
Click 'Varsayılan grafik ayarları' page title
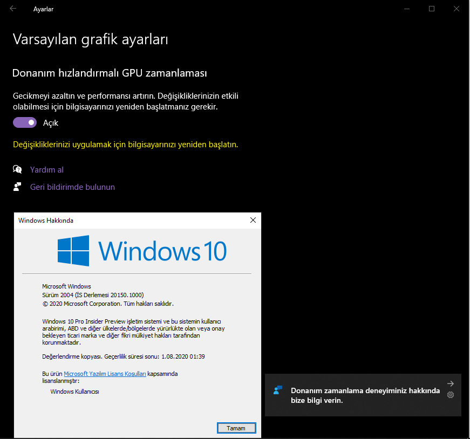click(x=91, y=39)
